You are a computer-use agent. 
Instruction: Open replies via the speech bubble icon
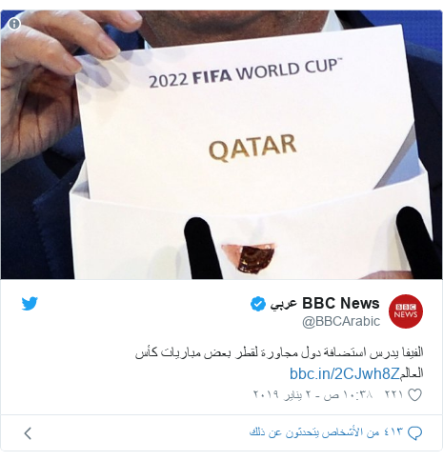click(414, 433)
